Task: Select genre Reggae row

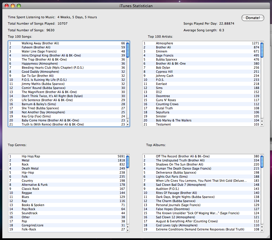Action: pyautogui.click(x=67, y=193)
